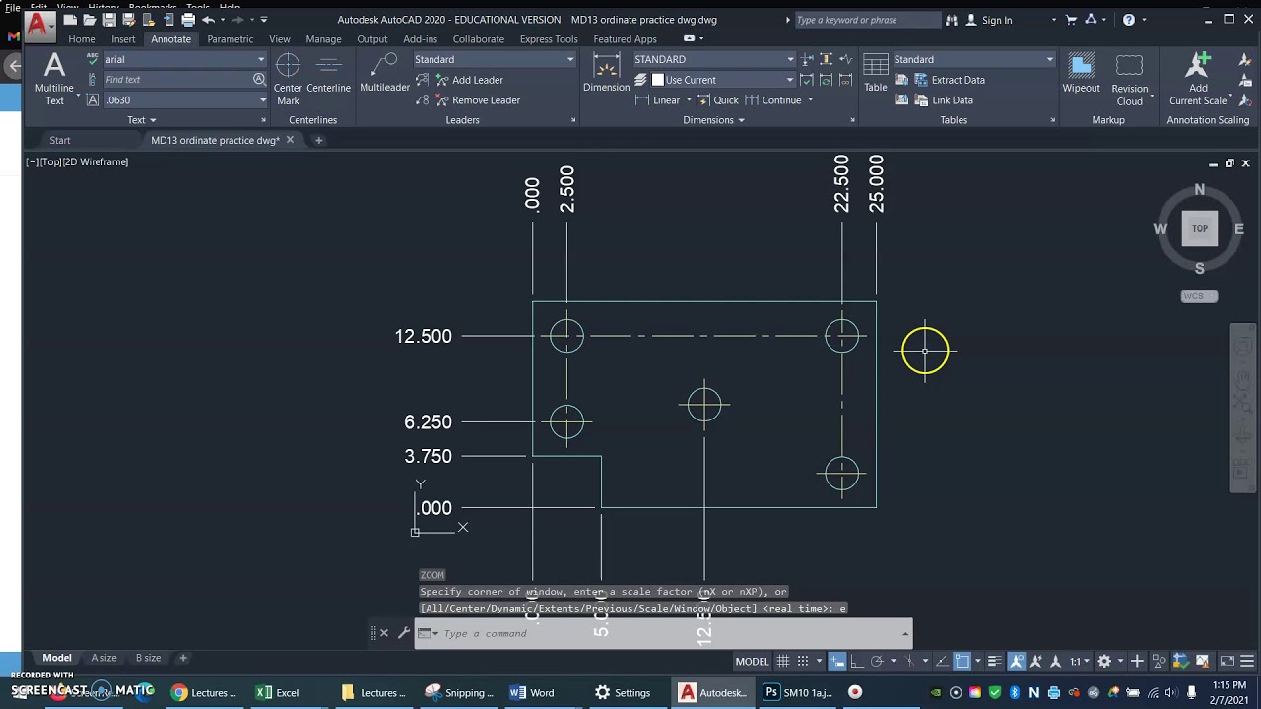Click the Clean Screen icon
This screenshot has height=709, width=1261.
point(1228,661)
